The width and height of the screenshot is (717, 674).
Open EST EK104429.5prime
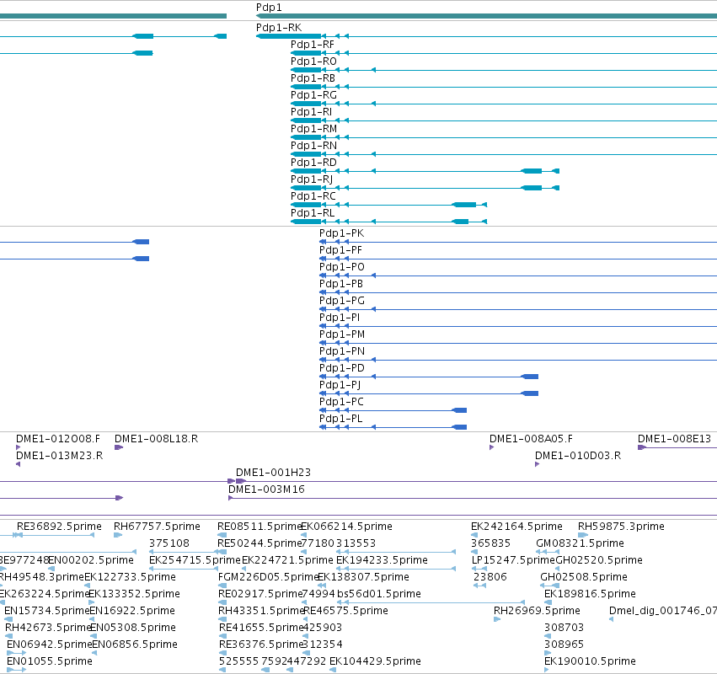(x=375, y=661)
